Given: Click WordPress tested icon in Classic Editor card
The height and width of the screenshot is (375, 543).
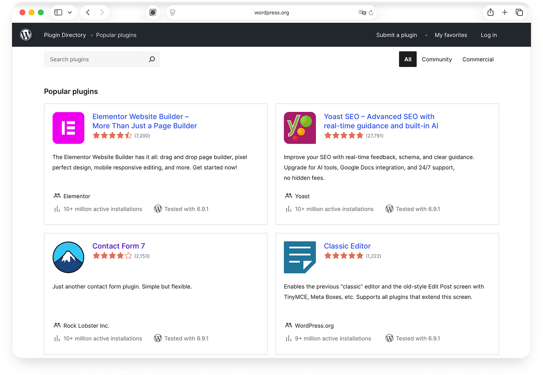Looking at the screenshot, I should 389,338.
